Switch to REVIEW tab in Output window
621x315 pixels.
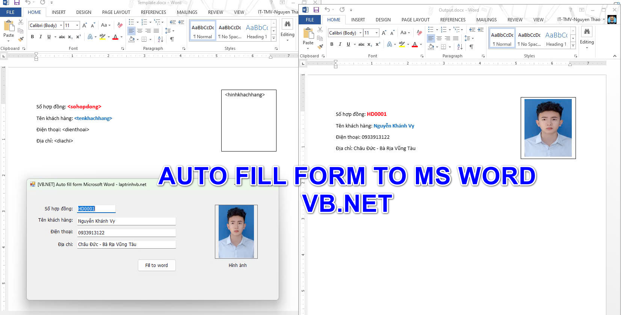click(515, 19)
